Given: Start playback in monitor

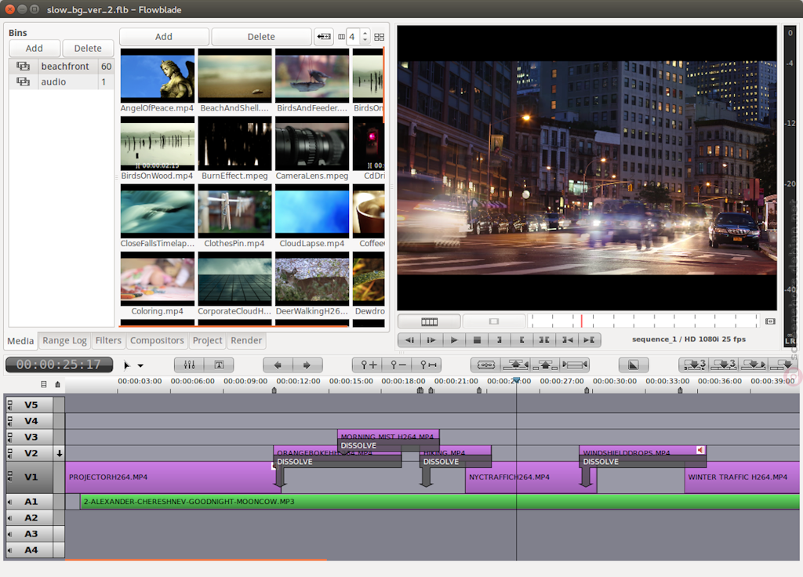Looking at the screenshot, I should 454,339.
